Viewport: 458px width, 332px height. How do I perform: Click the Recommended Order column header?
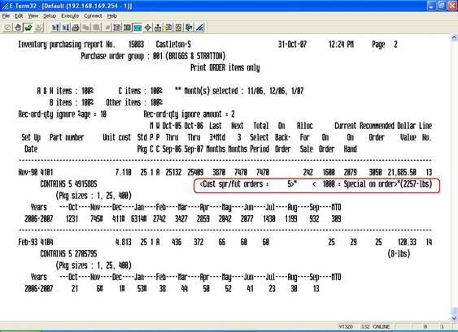[377, 132]
